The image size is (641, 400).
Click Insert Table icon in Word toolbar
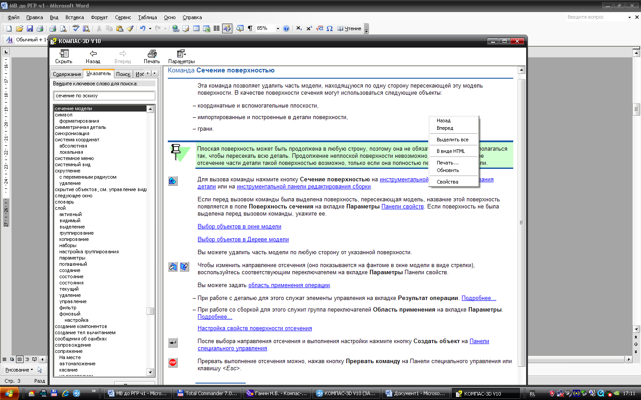[x=196, y=28]
